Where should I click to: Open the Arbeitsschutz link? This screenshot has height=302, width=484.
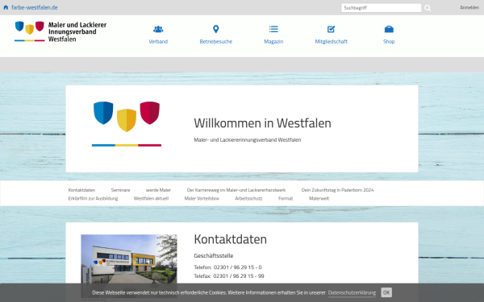pyautogui.click(x=248, y=198)
